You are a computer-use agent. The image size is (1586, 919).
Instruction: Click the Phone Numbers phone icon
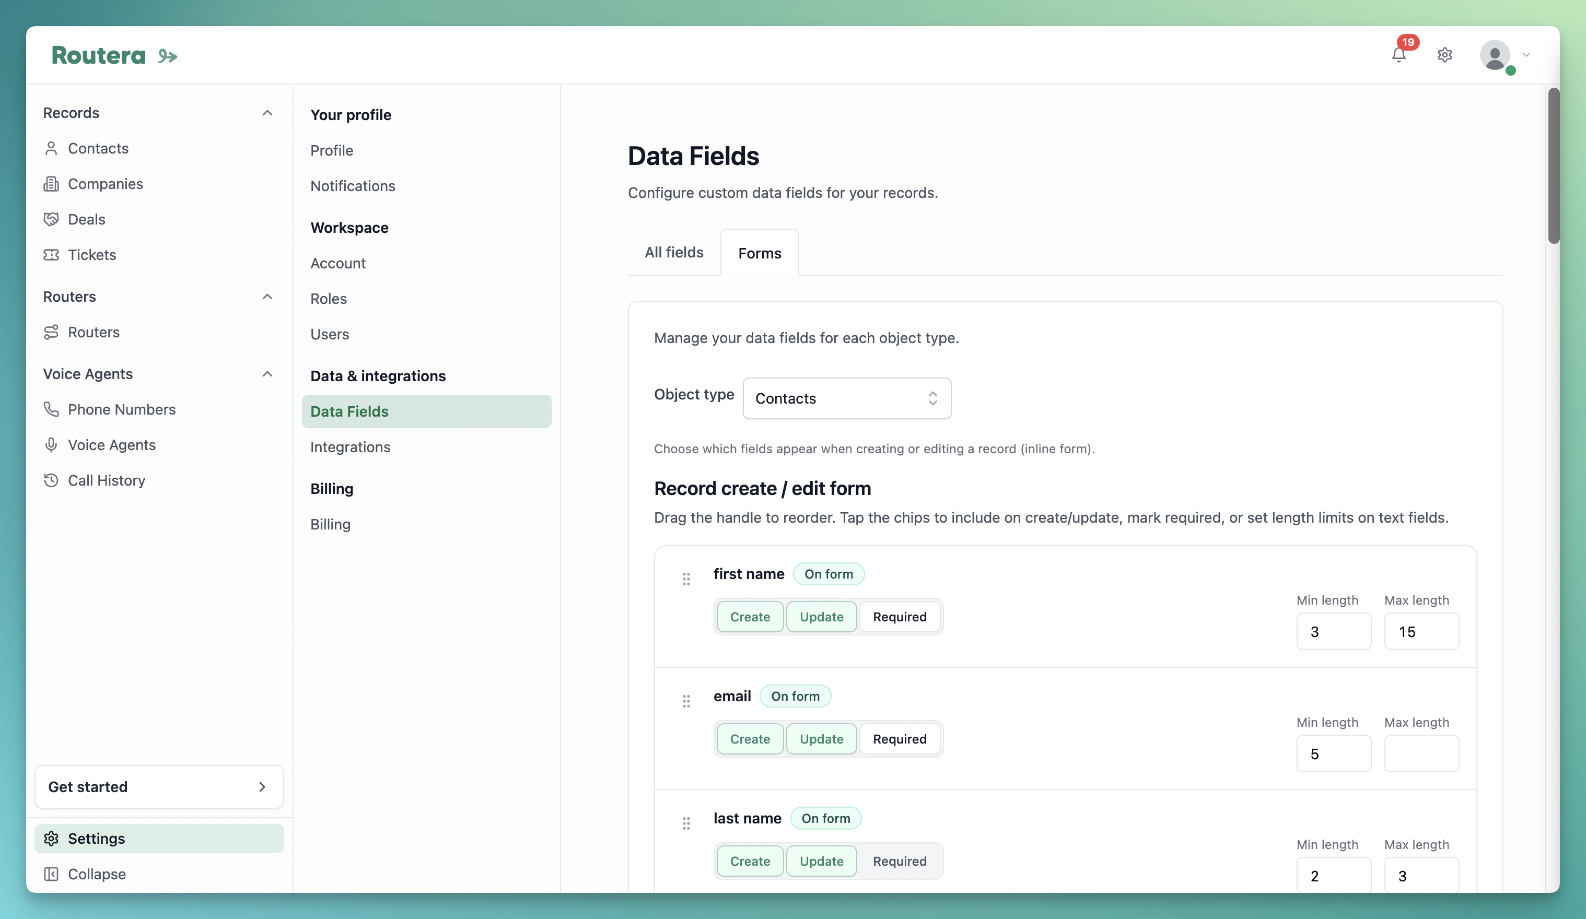[x=51, y=409]
